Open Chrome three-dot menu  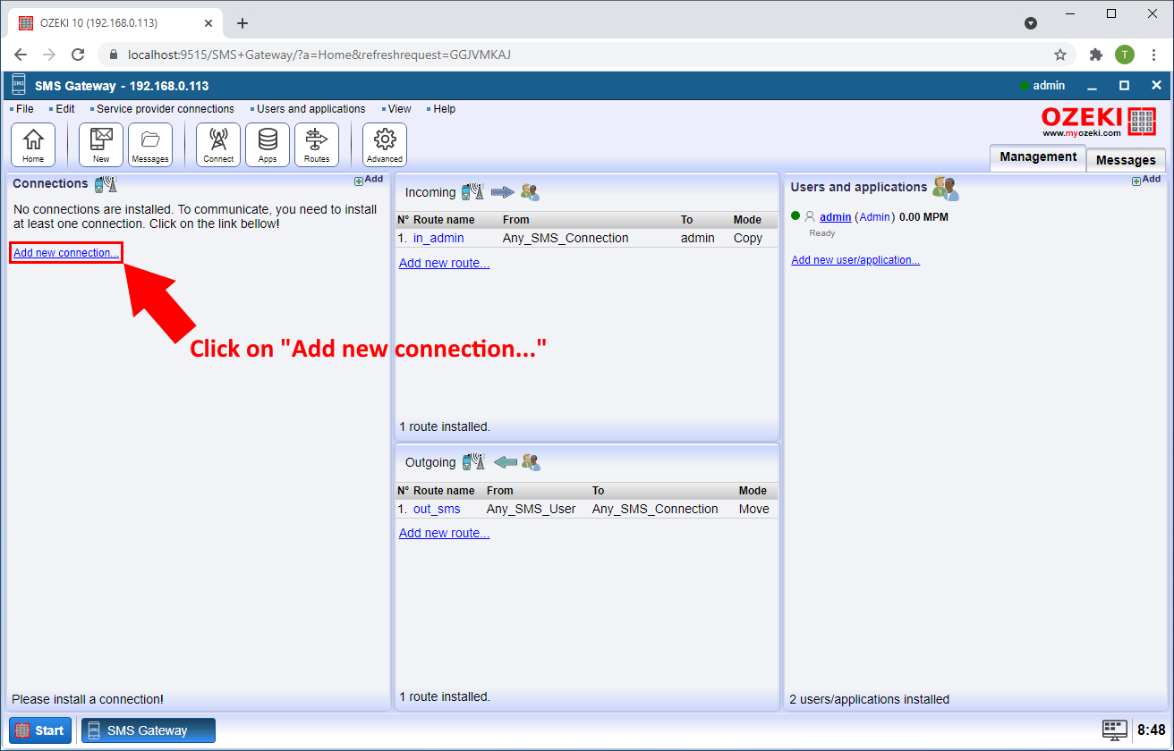[1153, 55]
